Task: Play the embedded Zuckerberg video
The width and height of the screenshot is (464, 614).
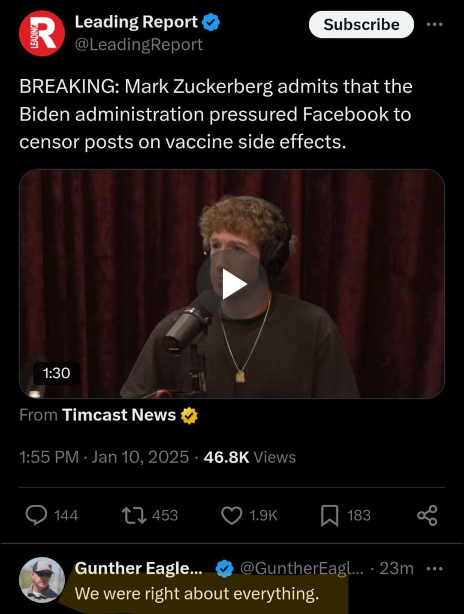Action: click(x=232, y=284)
